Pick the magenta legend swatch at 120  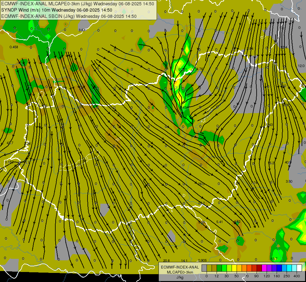pos(264,268)
